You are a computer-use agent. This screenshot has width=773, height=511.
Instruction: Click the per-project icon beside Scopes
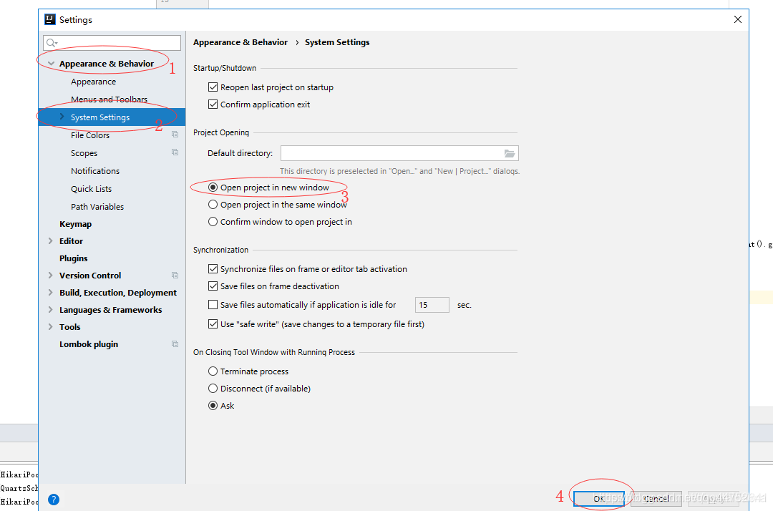coord(175,152)
